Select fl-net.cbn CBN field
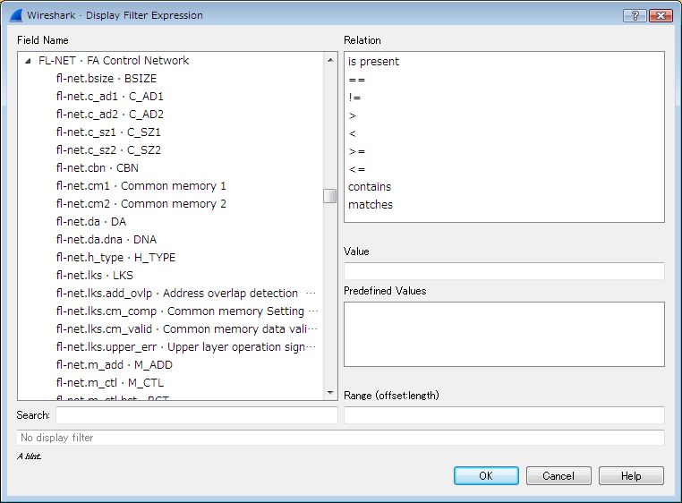The height and width of the screenshot is (503, 682). 97,167
